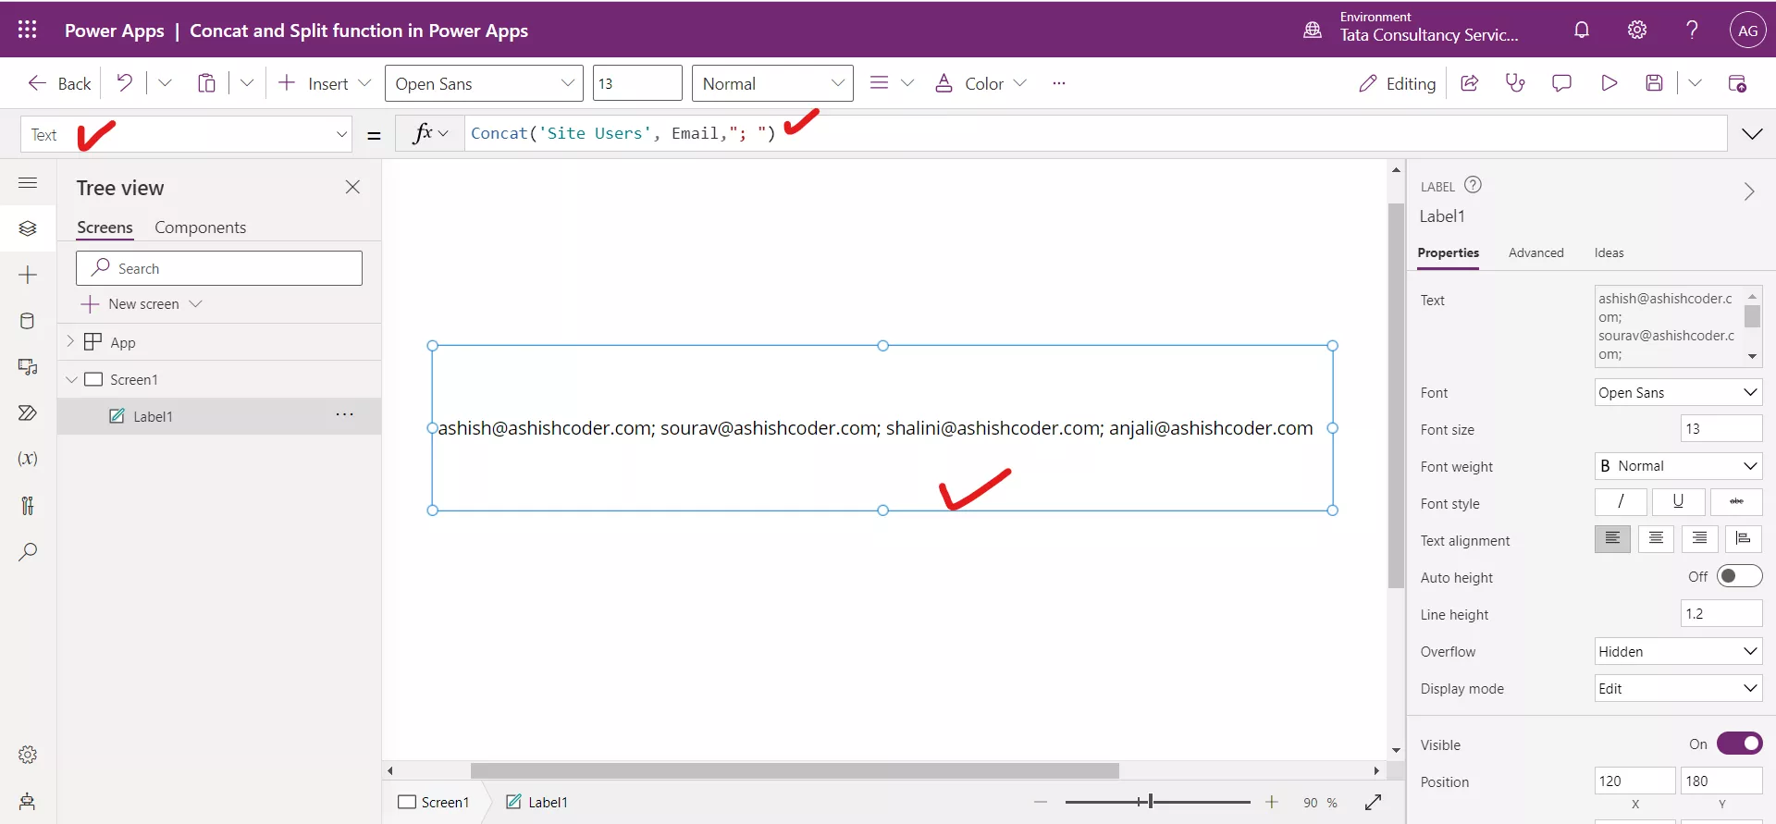Image resolution: width=1776 pixels, height=824 pixels.
Task: Open the help question mark
Action: [1692, 30]
